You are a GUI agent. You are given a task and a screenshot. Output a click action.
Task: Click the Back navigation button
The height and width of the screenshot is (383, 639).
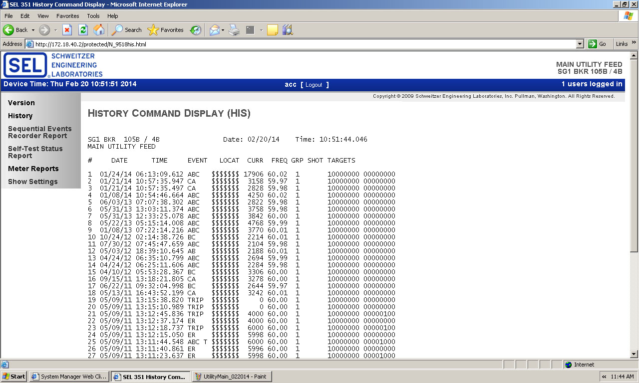[x=15, y=30]
